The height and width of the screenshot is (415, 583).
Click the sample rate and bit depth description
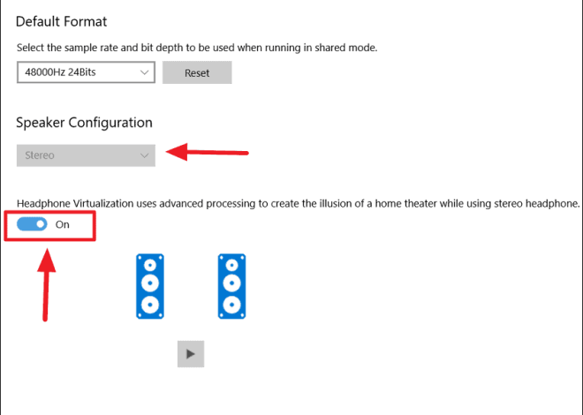[x=197, y=47]
